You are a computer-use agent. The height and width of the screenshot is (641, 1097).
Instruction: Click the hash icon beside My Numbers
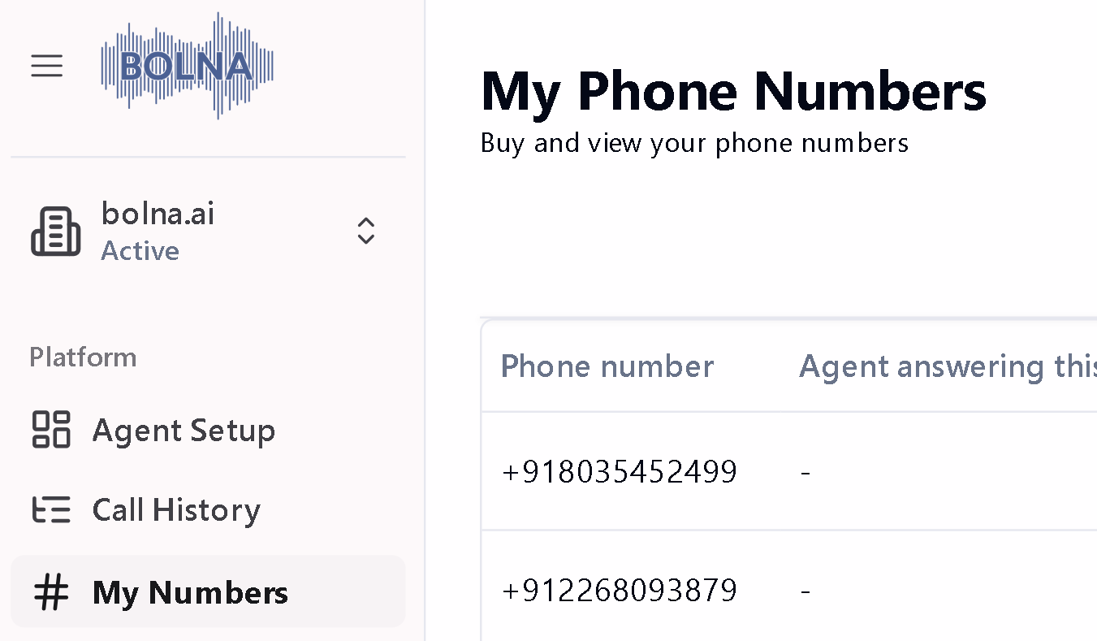click(50, 592)
